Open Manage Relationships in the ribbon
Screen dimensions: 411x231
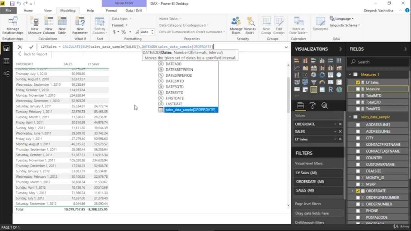coord(13,26)
